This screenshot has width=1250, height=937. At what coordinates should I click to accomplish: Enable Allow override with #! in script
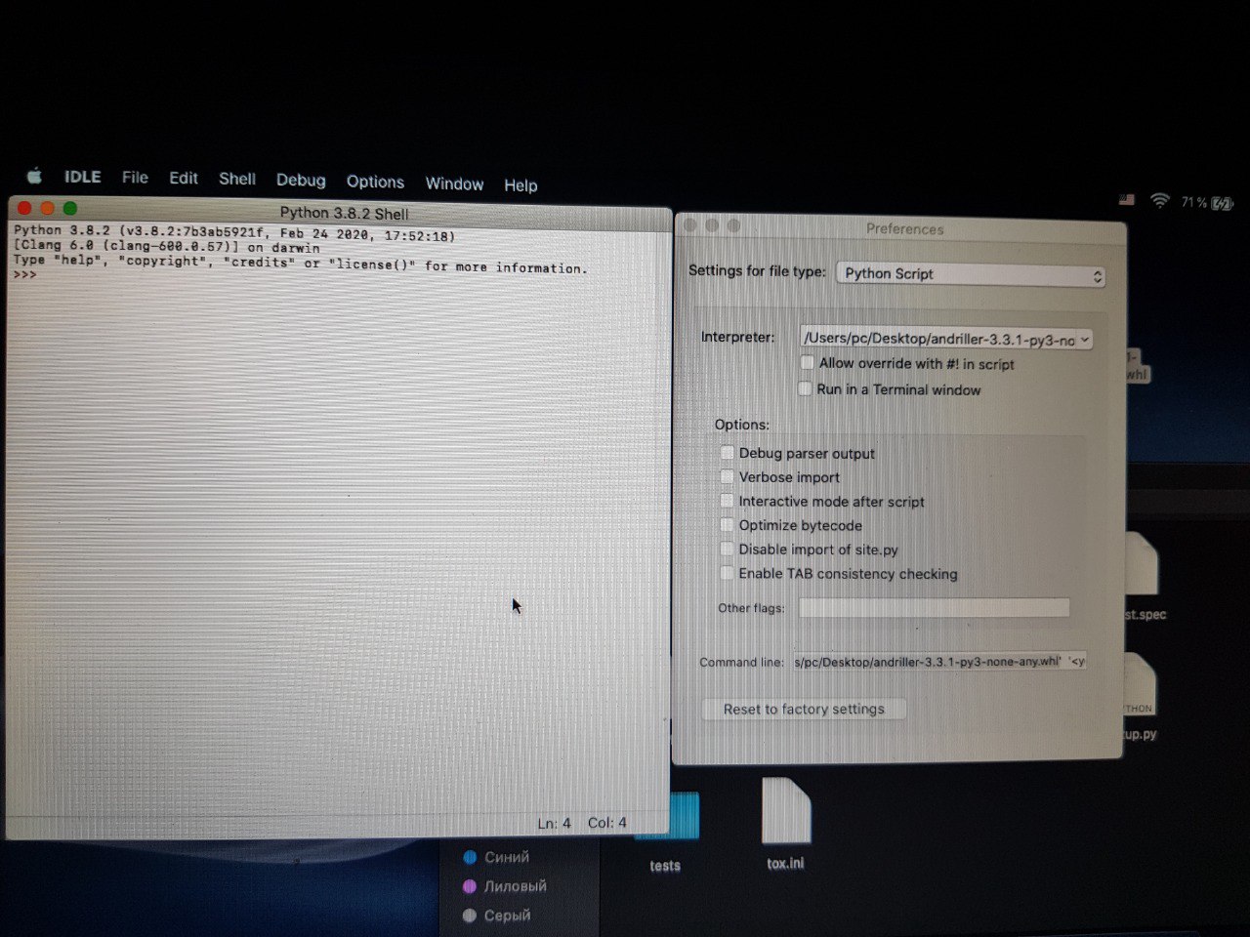807,363
